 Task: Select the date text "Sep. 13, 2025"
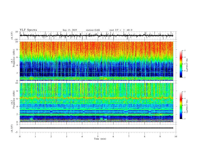70,30
